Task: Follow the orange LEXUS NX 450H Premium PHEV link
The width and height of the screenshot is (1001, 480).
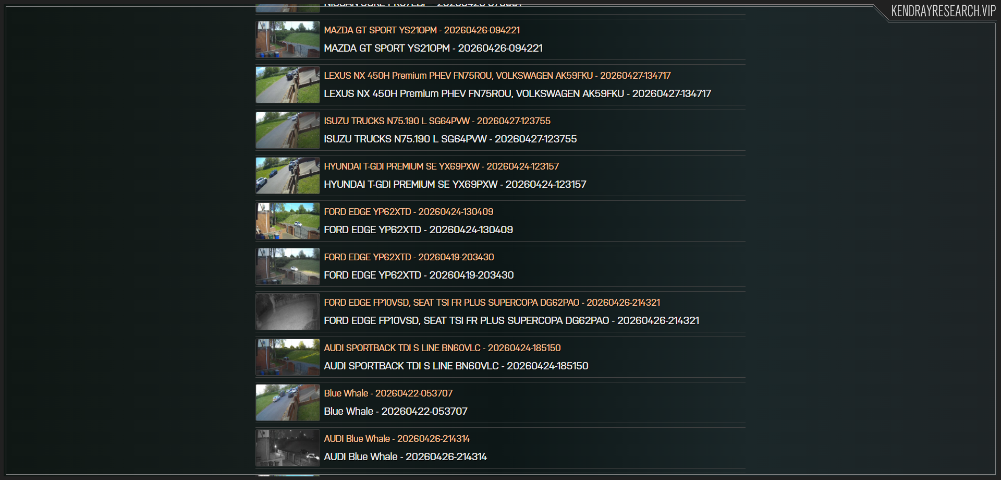Action: 497,76
